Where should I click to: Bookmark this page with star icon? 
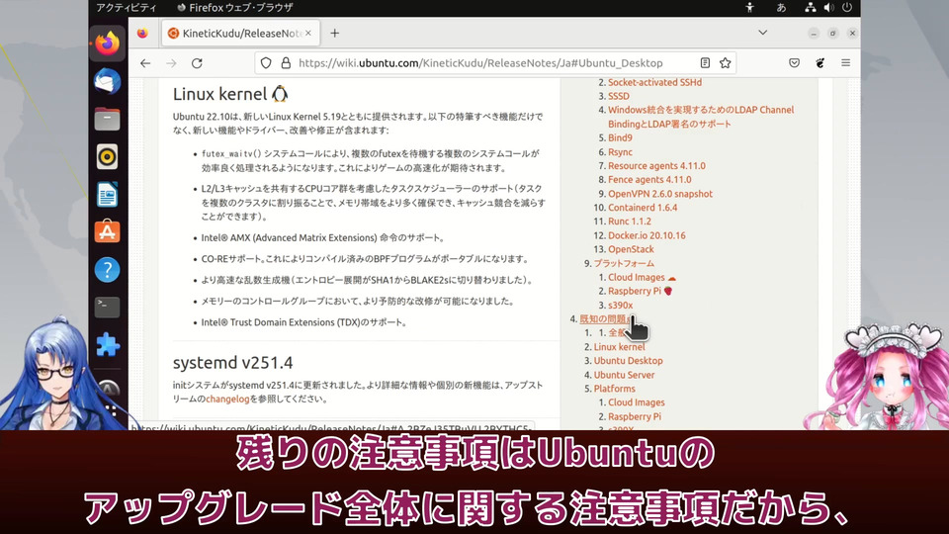[725, 63]
